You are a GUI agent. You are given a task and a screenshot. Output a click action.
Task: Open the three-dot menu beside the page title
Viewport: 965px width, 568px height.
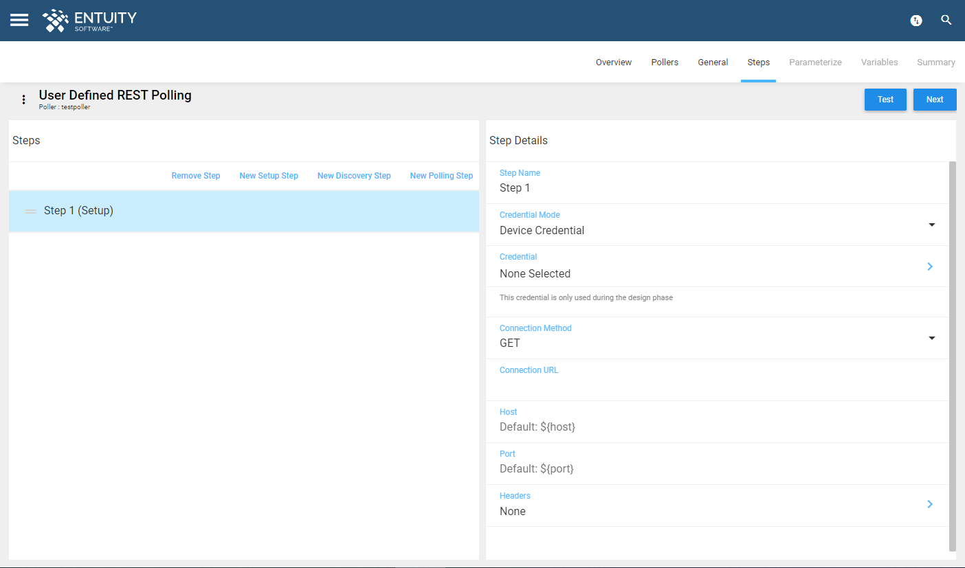[x=23, y=100]
